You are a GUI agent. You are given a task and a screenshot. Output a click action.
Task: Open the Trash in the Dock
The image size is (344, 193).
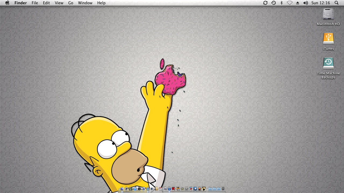pos(223,189)
